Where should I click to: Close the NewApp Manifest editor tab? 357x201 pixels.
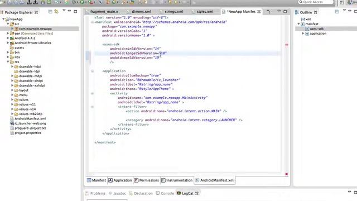click(259, 12)
